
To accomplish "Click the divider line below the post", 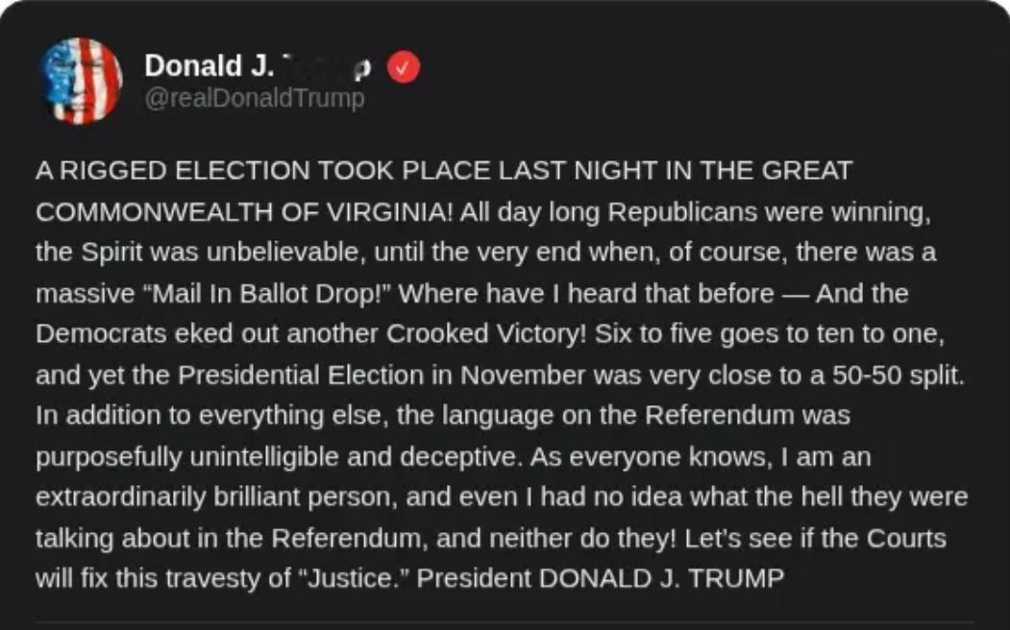I will pyautogui.click(x=505, y=622).
